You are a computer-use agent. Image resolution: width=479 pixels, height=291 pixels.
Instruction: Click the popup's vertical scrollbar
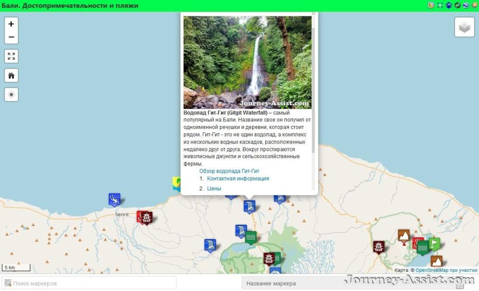313,90
